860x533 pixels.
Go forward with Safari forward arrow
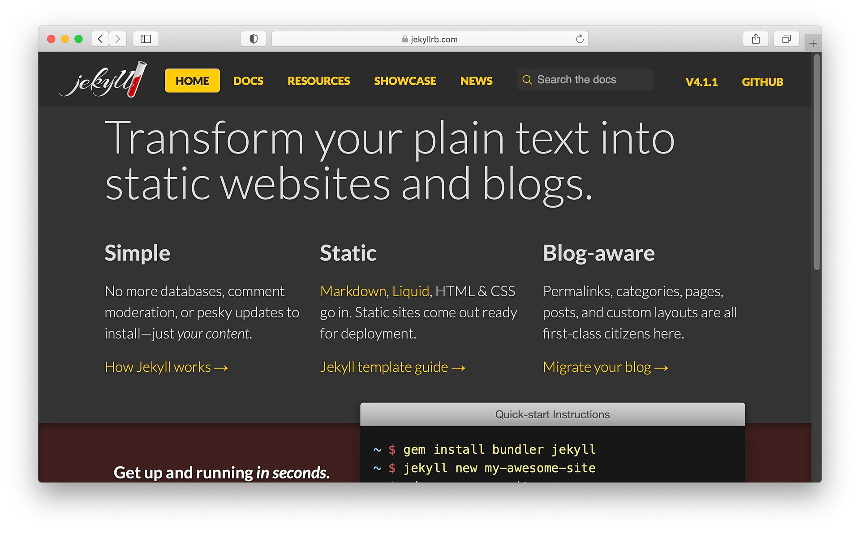click(118, 39)
